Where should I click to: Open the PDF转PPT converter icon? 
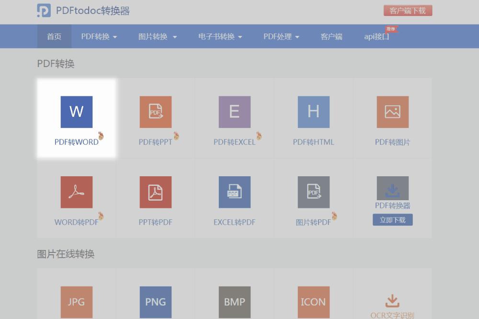tap(155, 112)
